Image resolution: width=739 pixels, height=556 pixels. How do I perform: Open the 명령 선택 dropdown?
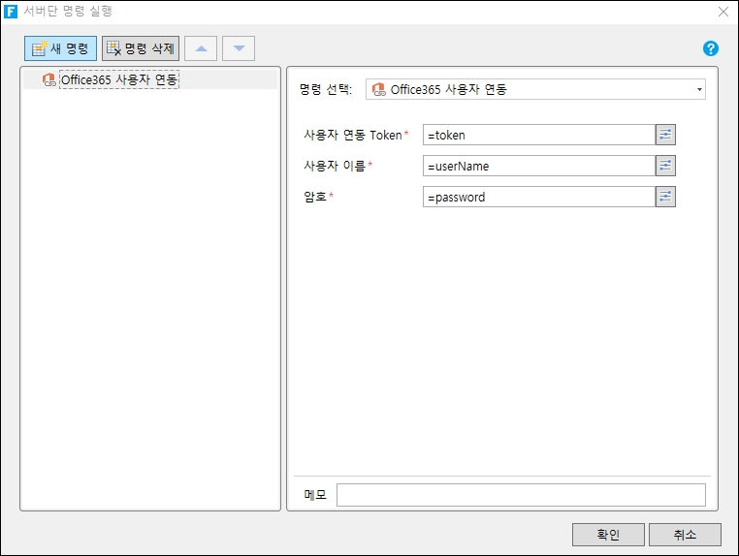[x=535, y=90]
